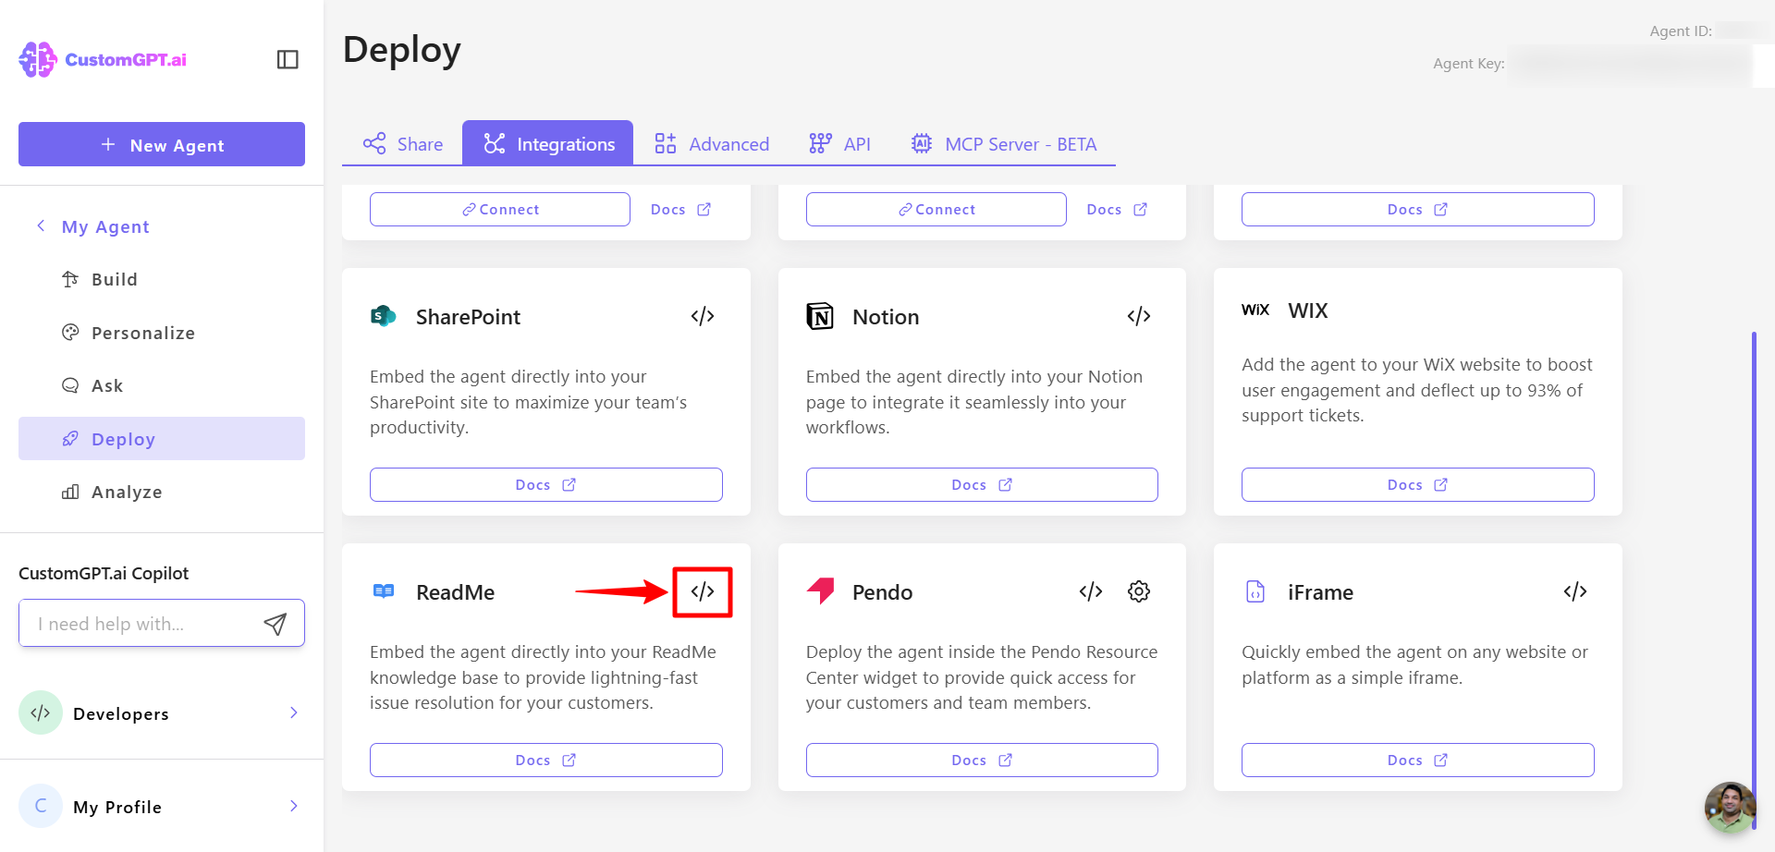Go back via My Agent chevron

tap(41, 225)
